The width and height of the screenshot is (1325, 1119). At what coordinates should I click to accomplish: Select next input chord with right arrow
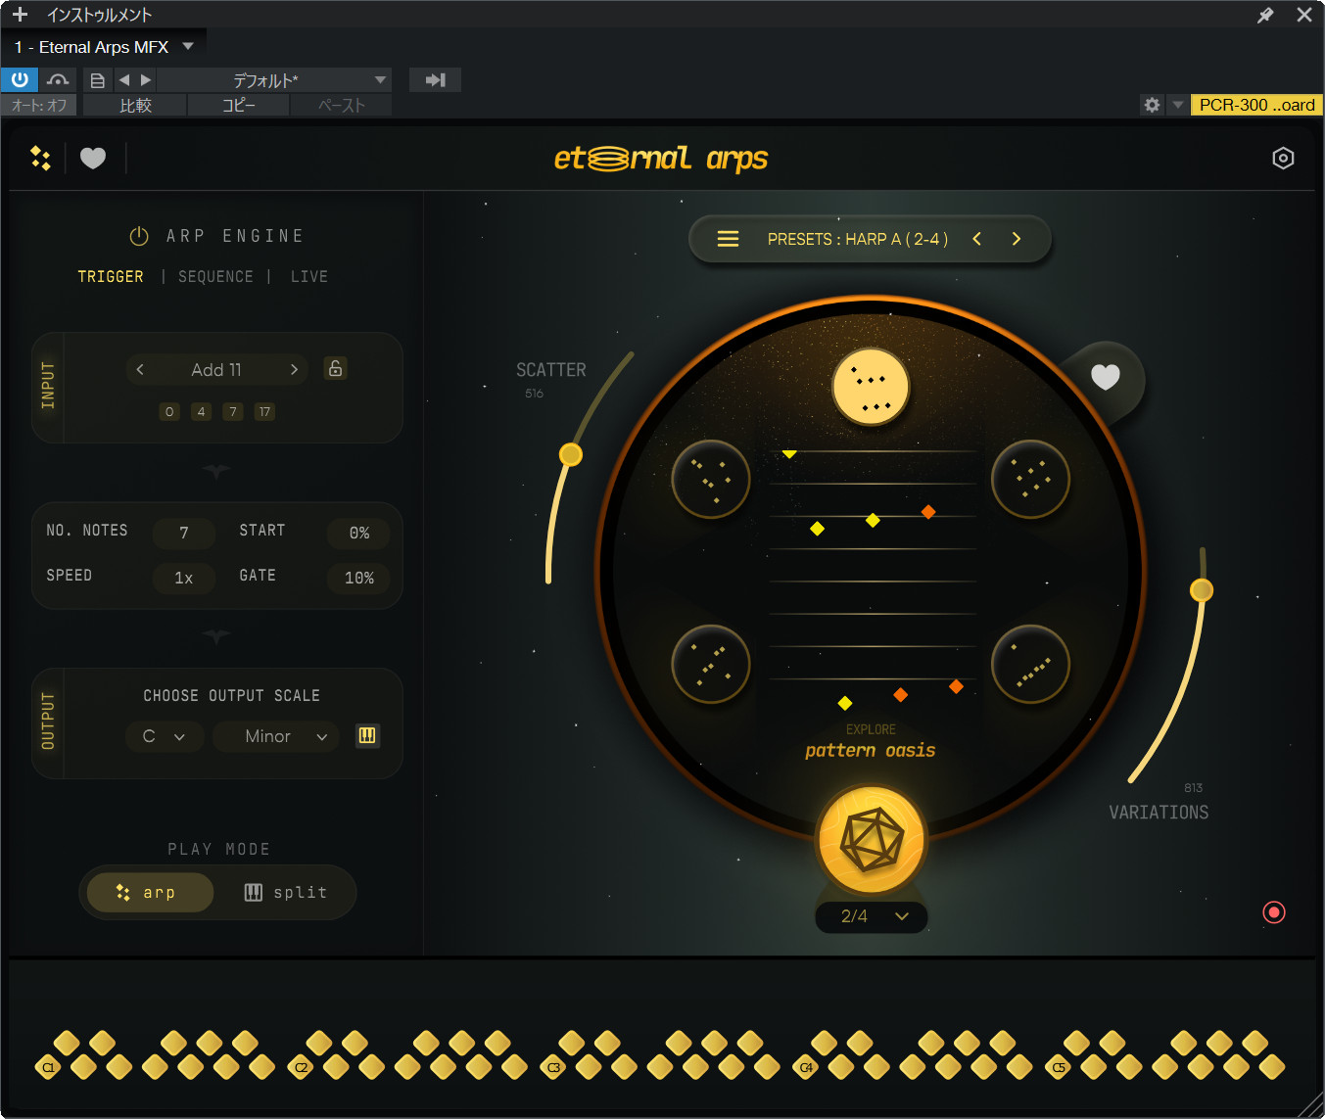click(294, 369)
